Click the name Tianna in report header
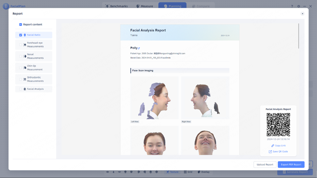 [134, 35]
